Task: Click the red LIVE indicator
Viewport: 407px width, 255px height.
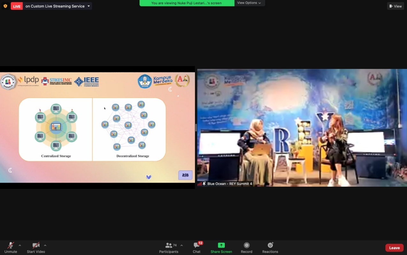Action: pos(17,6)
